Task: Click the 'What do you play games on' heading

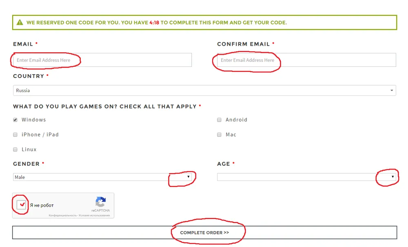Action: pos(105,107)
